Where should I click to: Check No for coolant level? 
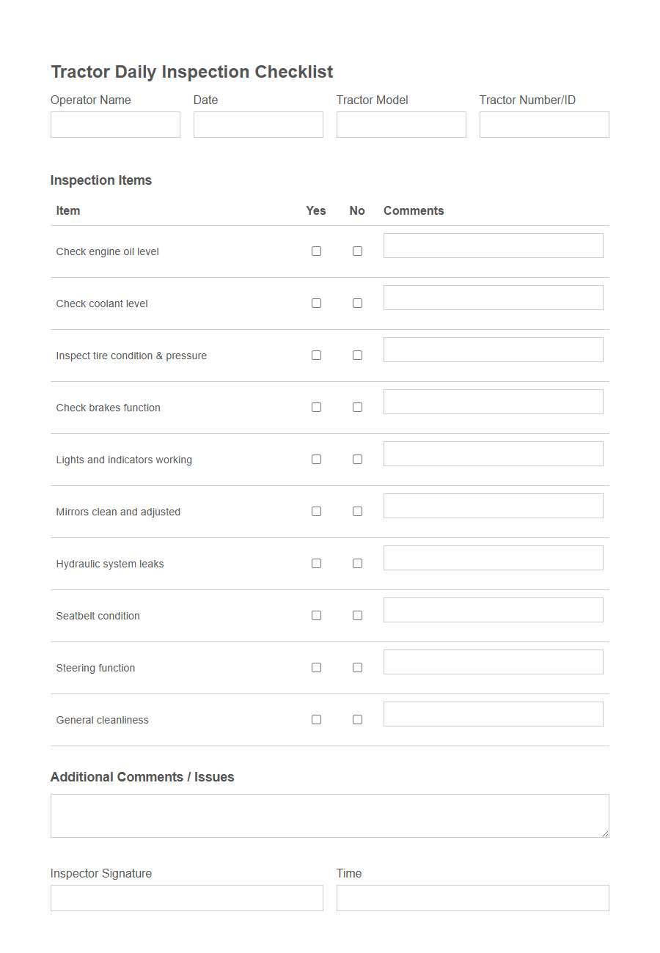(357, 303)
